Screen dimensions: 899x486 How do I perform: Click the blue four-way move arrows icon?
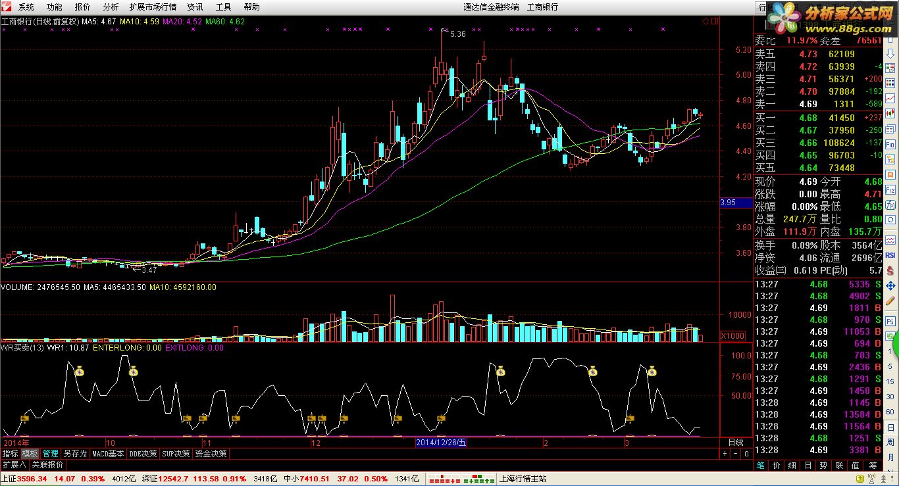[890, 287]
